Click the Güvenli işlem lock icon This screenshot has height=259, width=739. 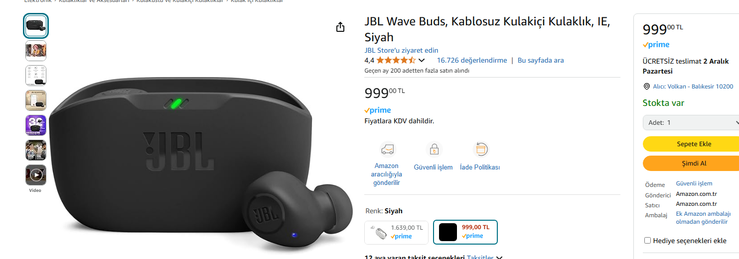434,149
